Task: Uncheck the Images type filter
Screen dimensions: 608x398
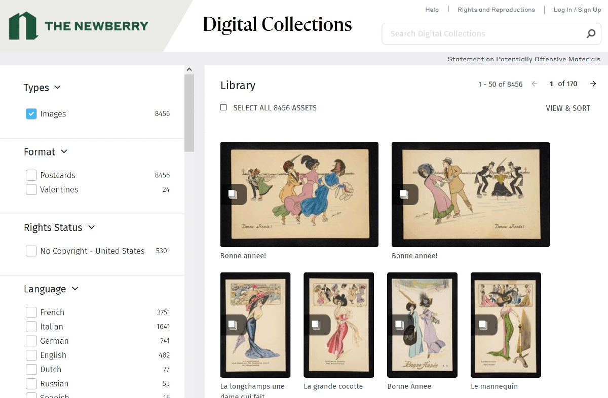Action: (31, 114)
